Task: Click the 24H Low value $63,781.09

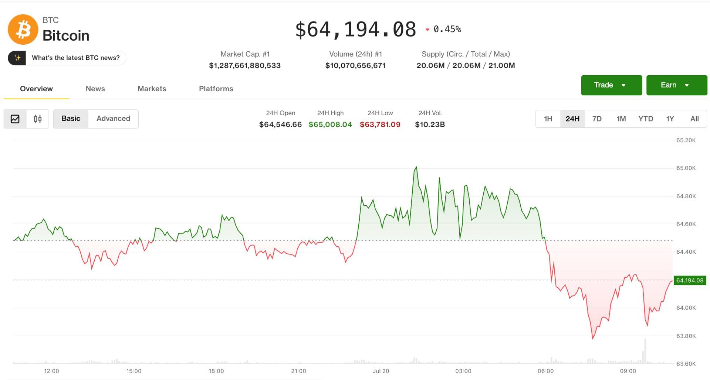Action: pos(380,124)
